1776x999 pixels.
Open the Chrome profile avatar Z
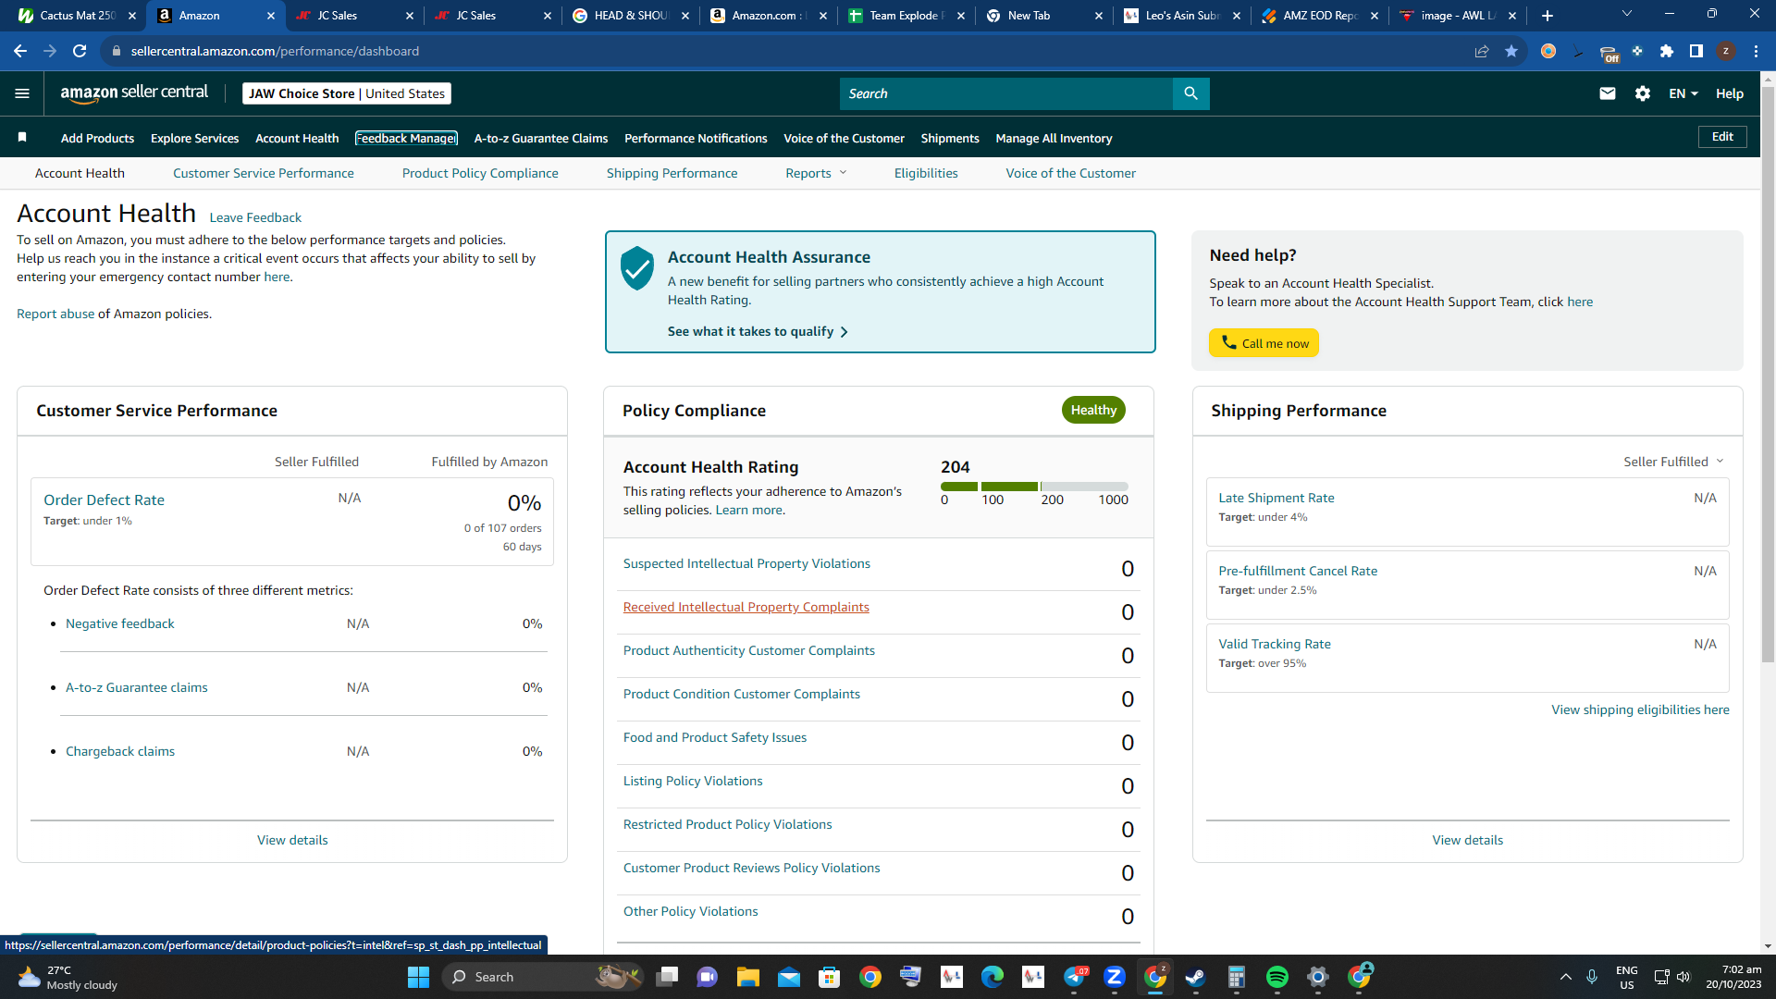[1726, 51]
